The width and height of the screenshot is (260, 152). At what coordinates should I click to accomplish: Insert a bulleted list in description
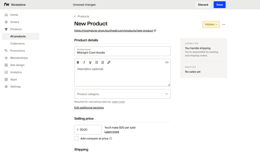(x=97, y=62)
